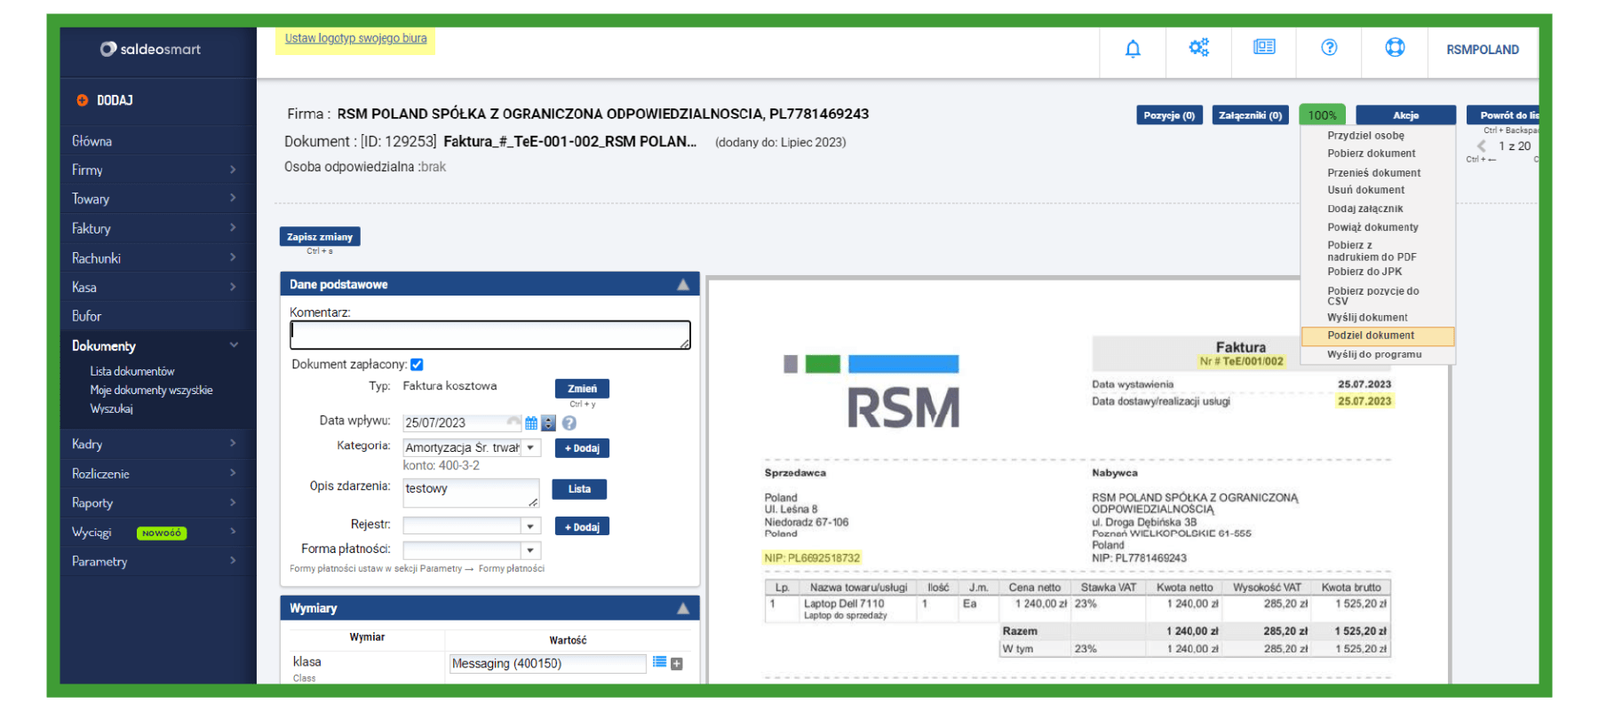
Task: Go to previous document with the left arrow
Action: pyautogui.click(x=1481, y=146)
